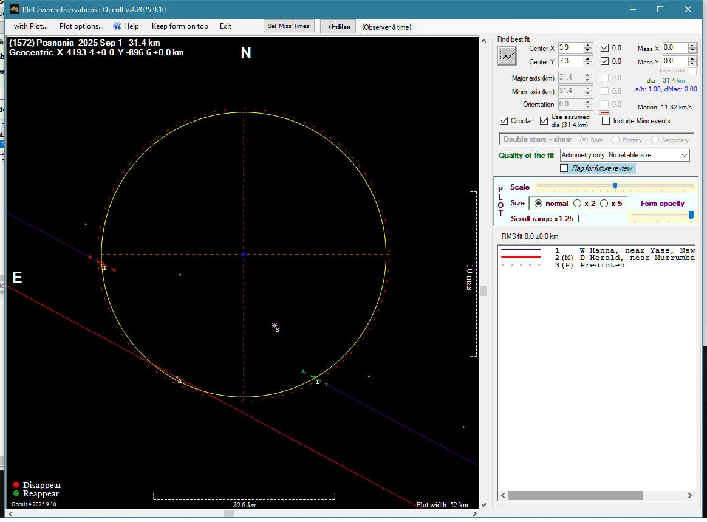Open the Help menu with question mark icon

coord(126,26)
